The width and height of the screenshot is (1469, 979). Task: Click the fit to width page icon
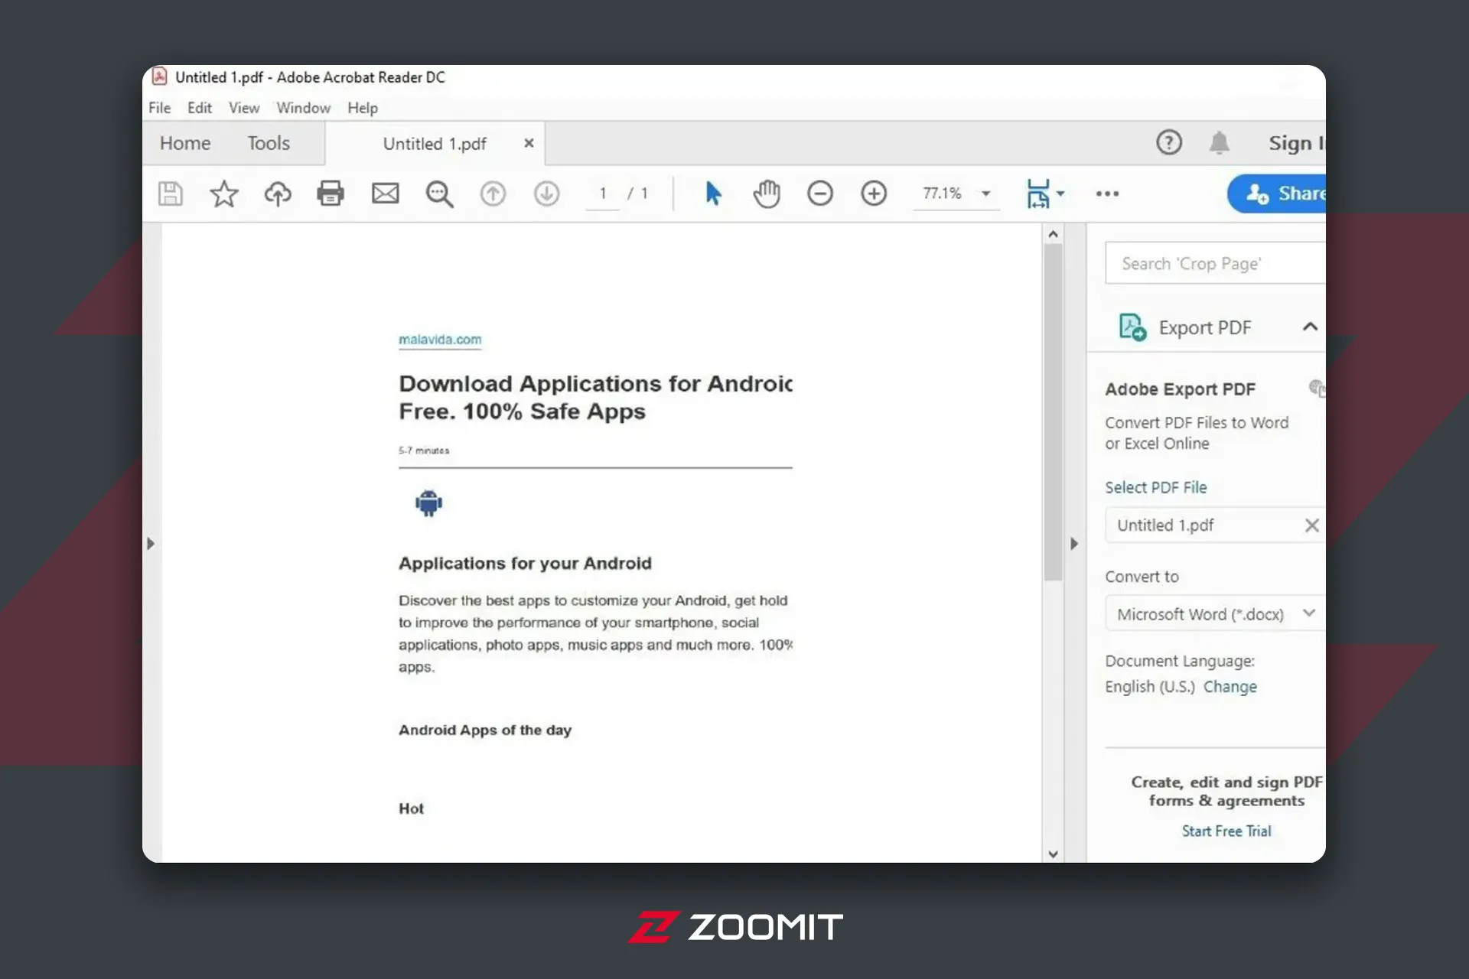coord(1038,194)
